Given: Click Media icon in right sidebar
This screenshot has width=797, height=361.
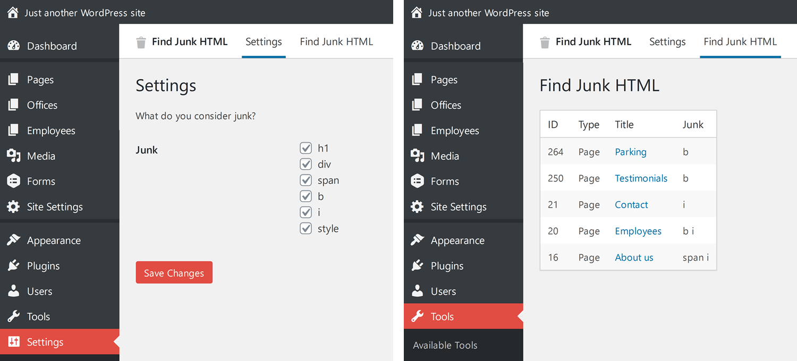Looking at the screenshot, I should click(x=417, y=156).
